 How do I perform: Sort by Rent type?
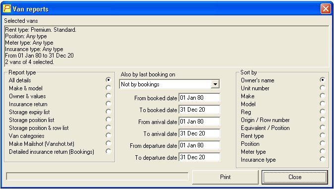pos(323,135)
